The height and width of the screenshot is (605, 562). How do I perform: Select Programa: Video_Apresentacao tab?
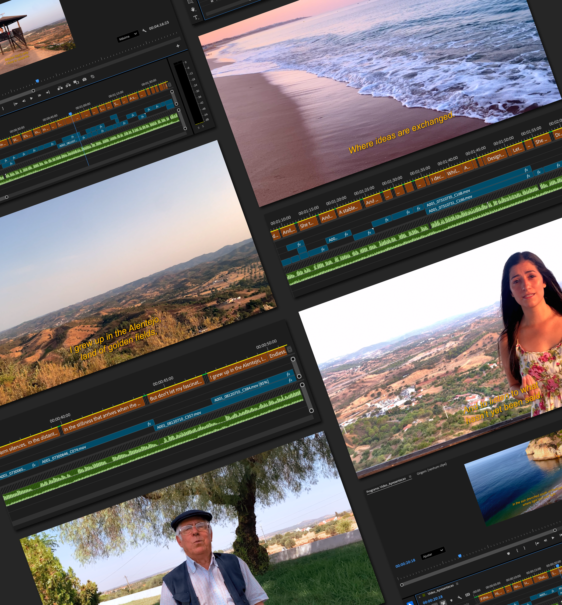tap(386, 485)
